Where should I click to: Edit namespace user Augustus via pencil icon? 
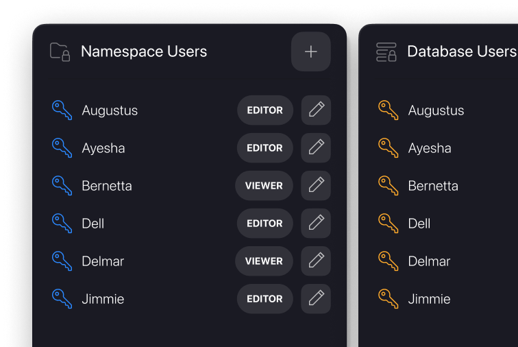click(x=316, y=110)
